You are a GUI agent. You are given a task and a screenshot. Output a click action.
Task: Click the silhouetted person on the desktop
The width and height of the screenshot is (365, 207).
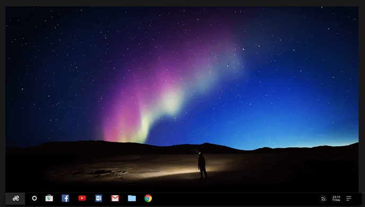point(202,166)
